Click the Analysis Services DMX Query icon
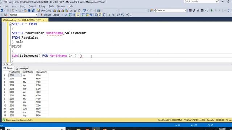 tap(62, 10)
